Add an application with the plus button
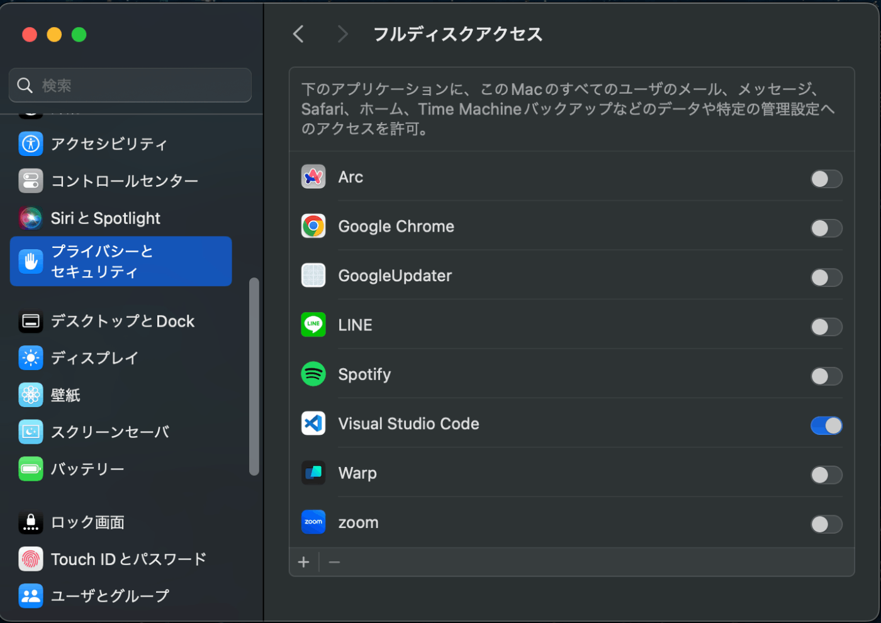 point(304,562)
